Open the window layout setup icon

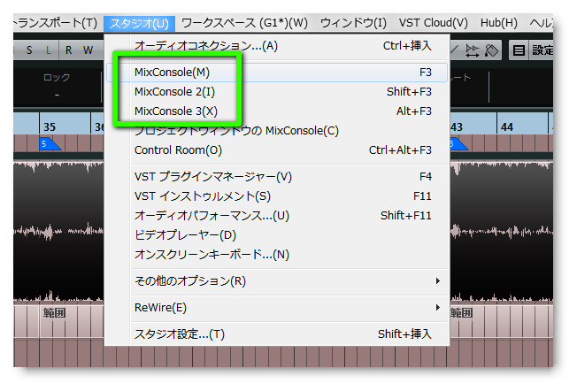(x=519, y=50)
